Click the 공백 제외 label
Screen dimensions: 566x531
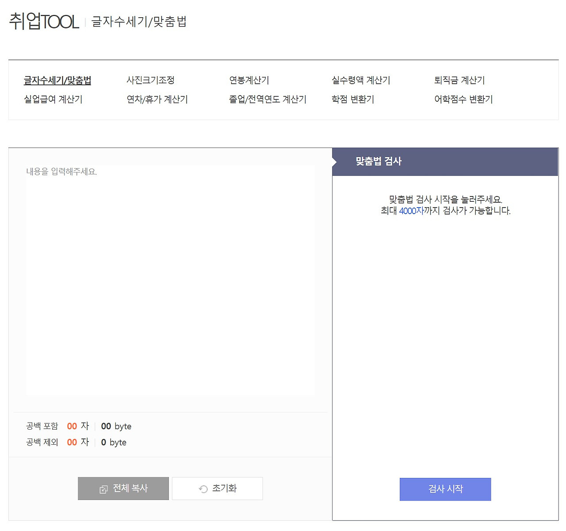pyautogui.click(x=42, y=442)
